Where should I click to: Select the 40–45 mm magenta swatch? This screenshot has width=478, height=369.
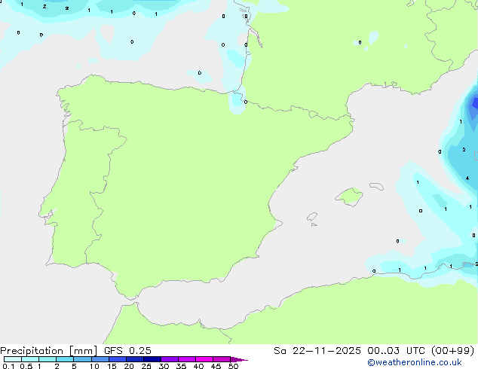tap(204, 359)
